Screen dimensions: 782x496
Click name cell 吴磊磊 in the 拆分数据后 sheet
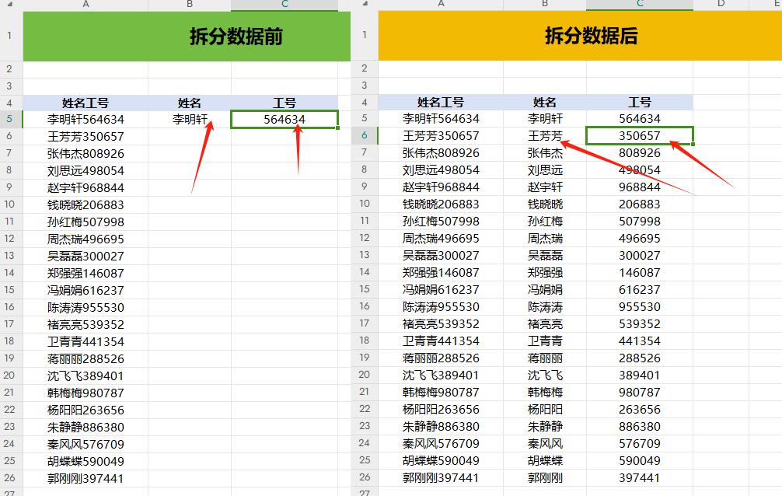click(x=545, y=256)
